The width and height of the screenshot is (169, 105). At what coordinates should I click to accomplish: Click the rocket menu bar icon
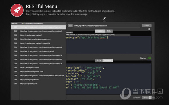(x=104, y=18)
